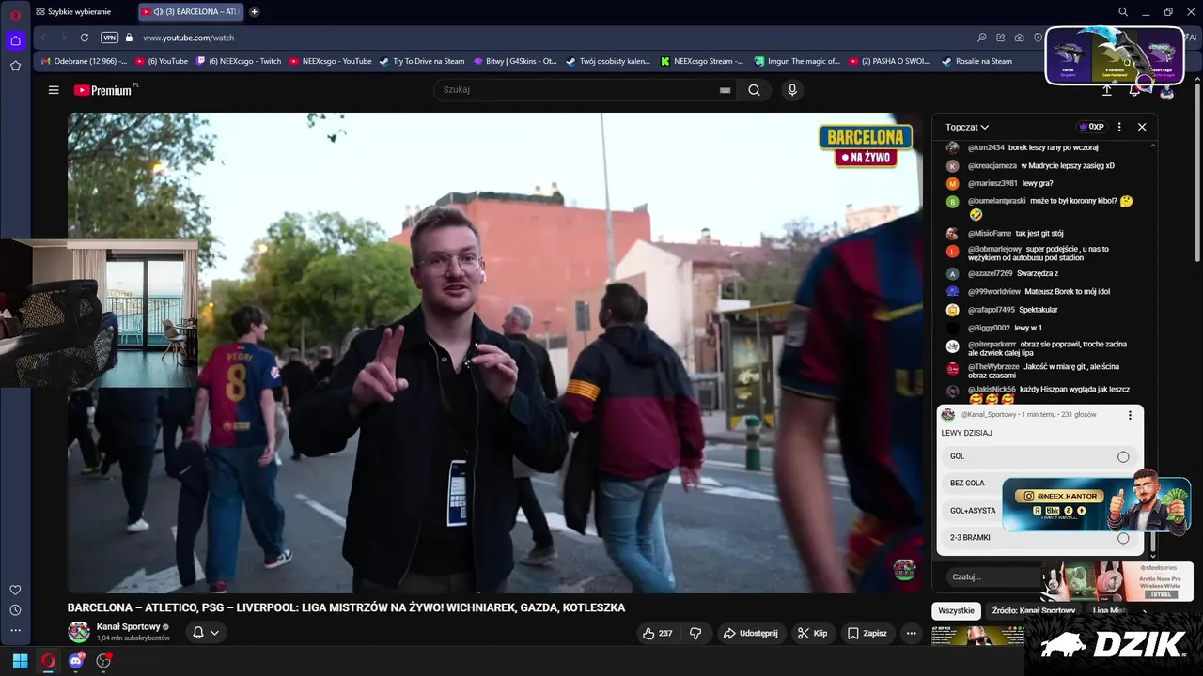Open the chat options three-dot menu
Viewport: 1203px width, 676px height.
tap(1119, 127)
